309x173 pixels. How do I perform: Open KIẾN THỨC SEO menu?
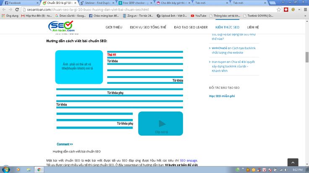pos(227,27)
